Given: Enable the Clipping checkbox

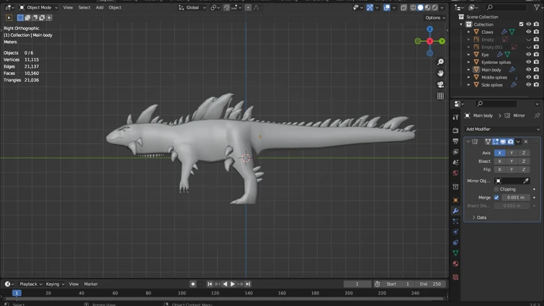Looking at the screenshot, I should 496,189.
